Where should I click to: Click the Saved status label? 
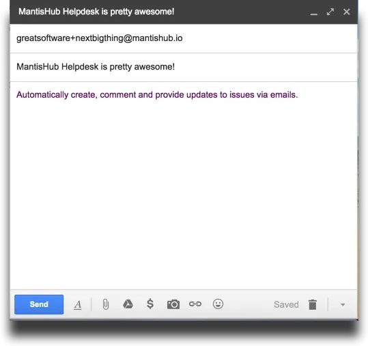point(286,304)
